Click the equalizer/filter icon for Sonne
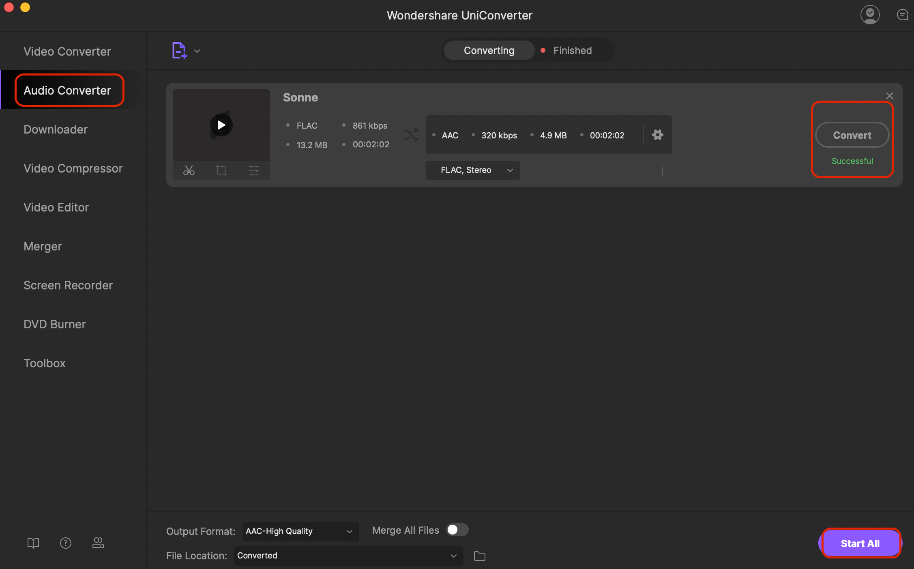 pos(253,170)
